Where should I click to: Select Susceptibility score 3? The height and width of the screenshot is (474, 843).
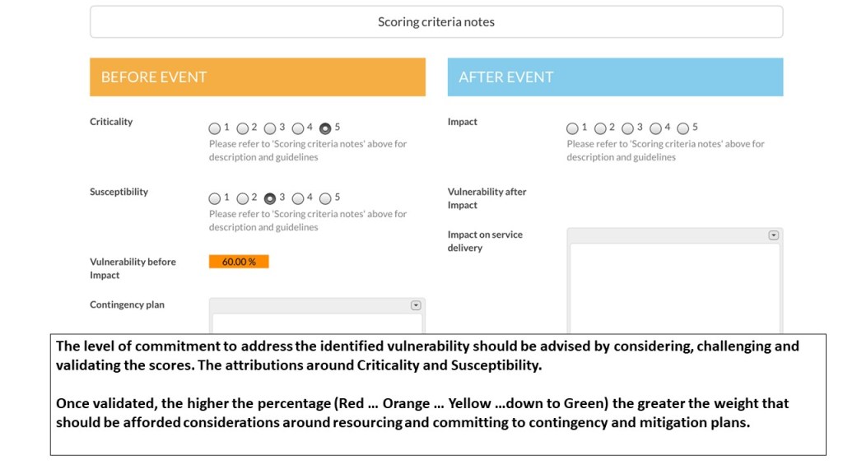pos(270,198)
